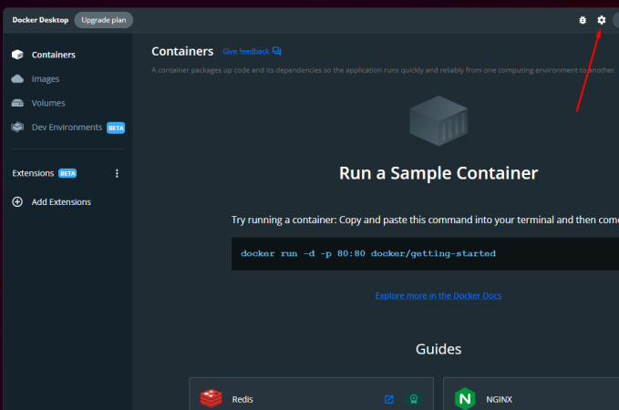
Task: Open Volumes in the sidebar
Action: 48,103
